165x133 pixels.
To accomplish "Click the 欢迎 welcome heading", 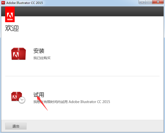I will click(x=12, y=28).
